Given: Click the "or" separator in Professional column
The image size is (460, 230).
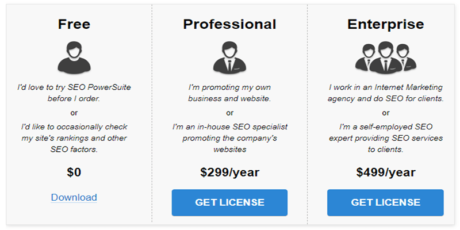Looking at the screenshot, I should pyautogui.click(x=229, y=113).
